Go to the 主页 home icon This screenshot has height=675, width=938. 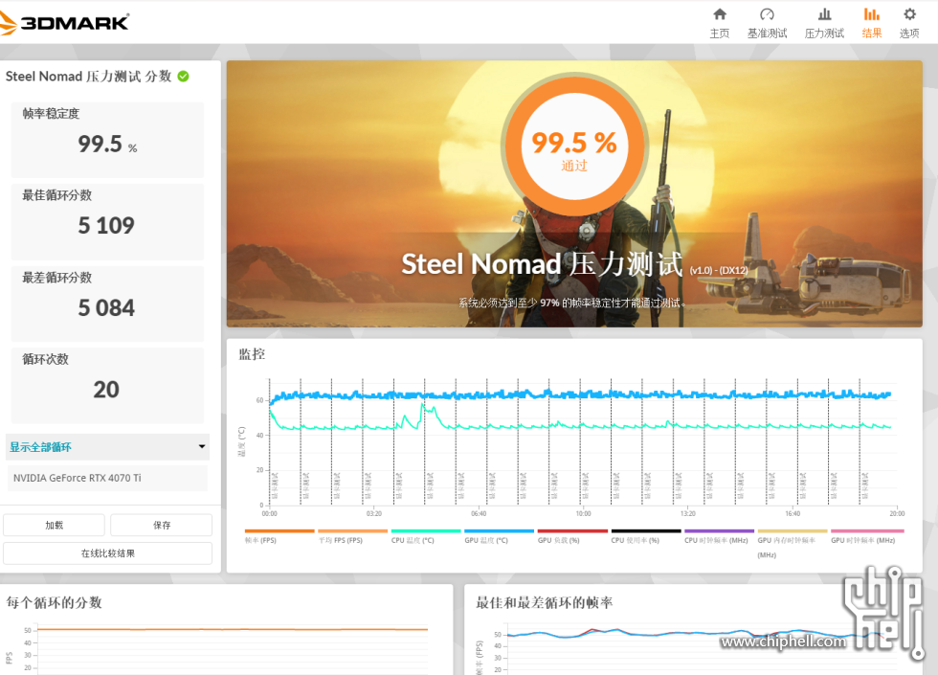pos(720,14)
